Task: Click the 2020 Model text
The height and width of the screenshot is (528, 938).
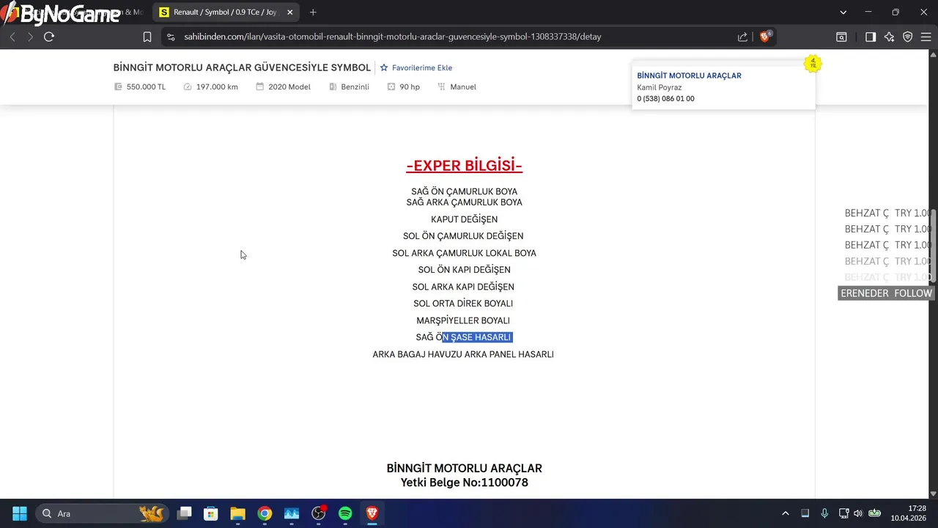Action: click(x=289, y=87)
